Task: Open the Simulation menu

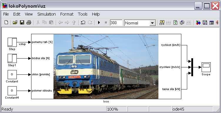Action: (x=46, y=14)
